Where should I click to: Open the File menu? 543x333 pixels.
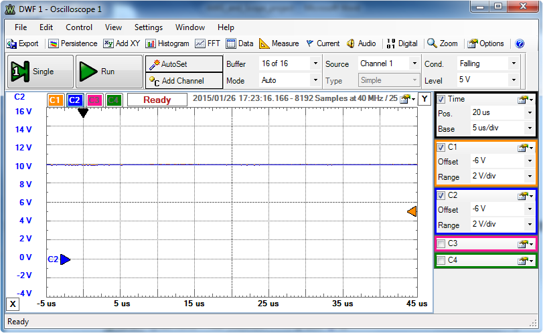21,27
